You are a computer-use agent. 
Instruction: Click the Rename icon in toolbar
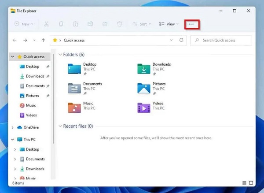coord(90,24)
